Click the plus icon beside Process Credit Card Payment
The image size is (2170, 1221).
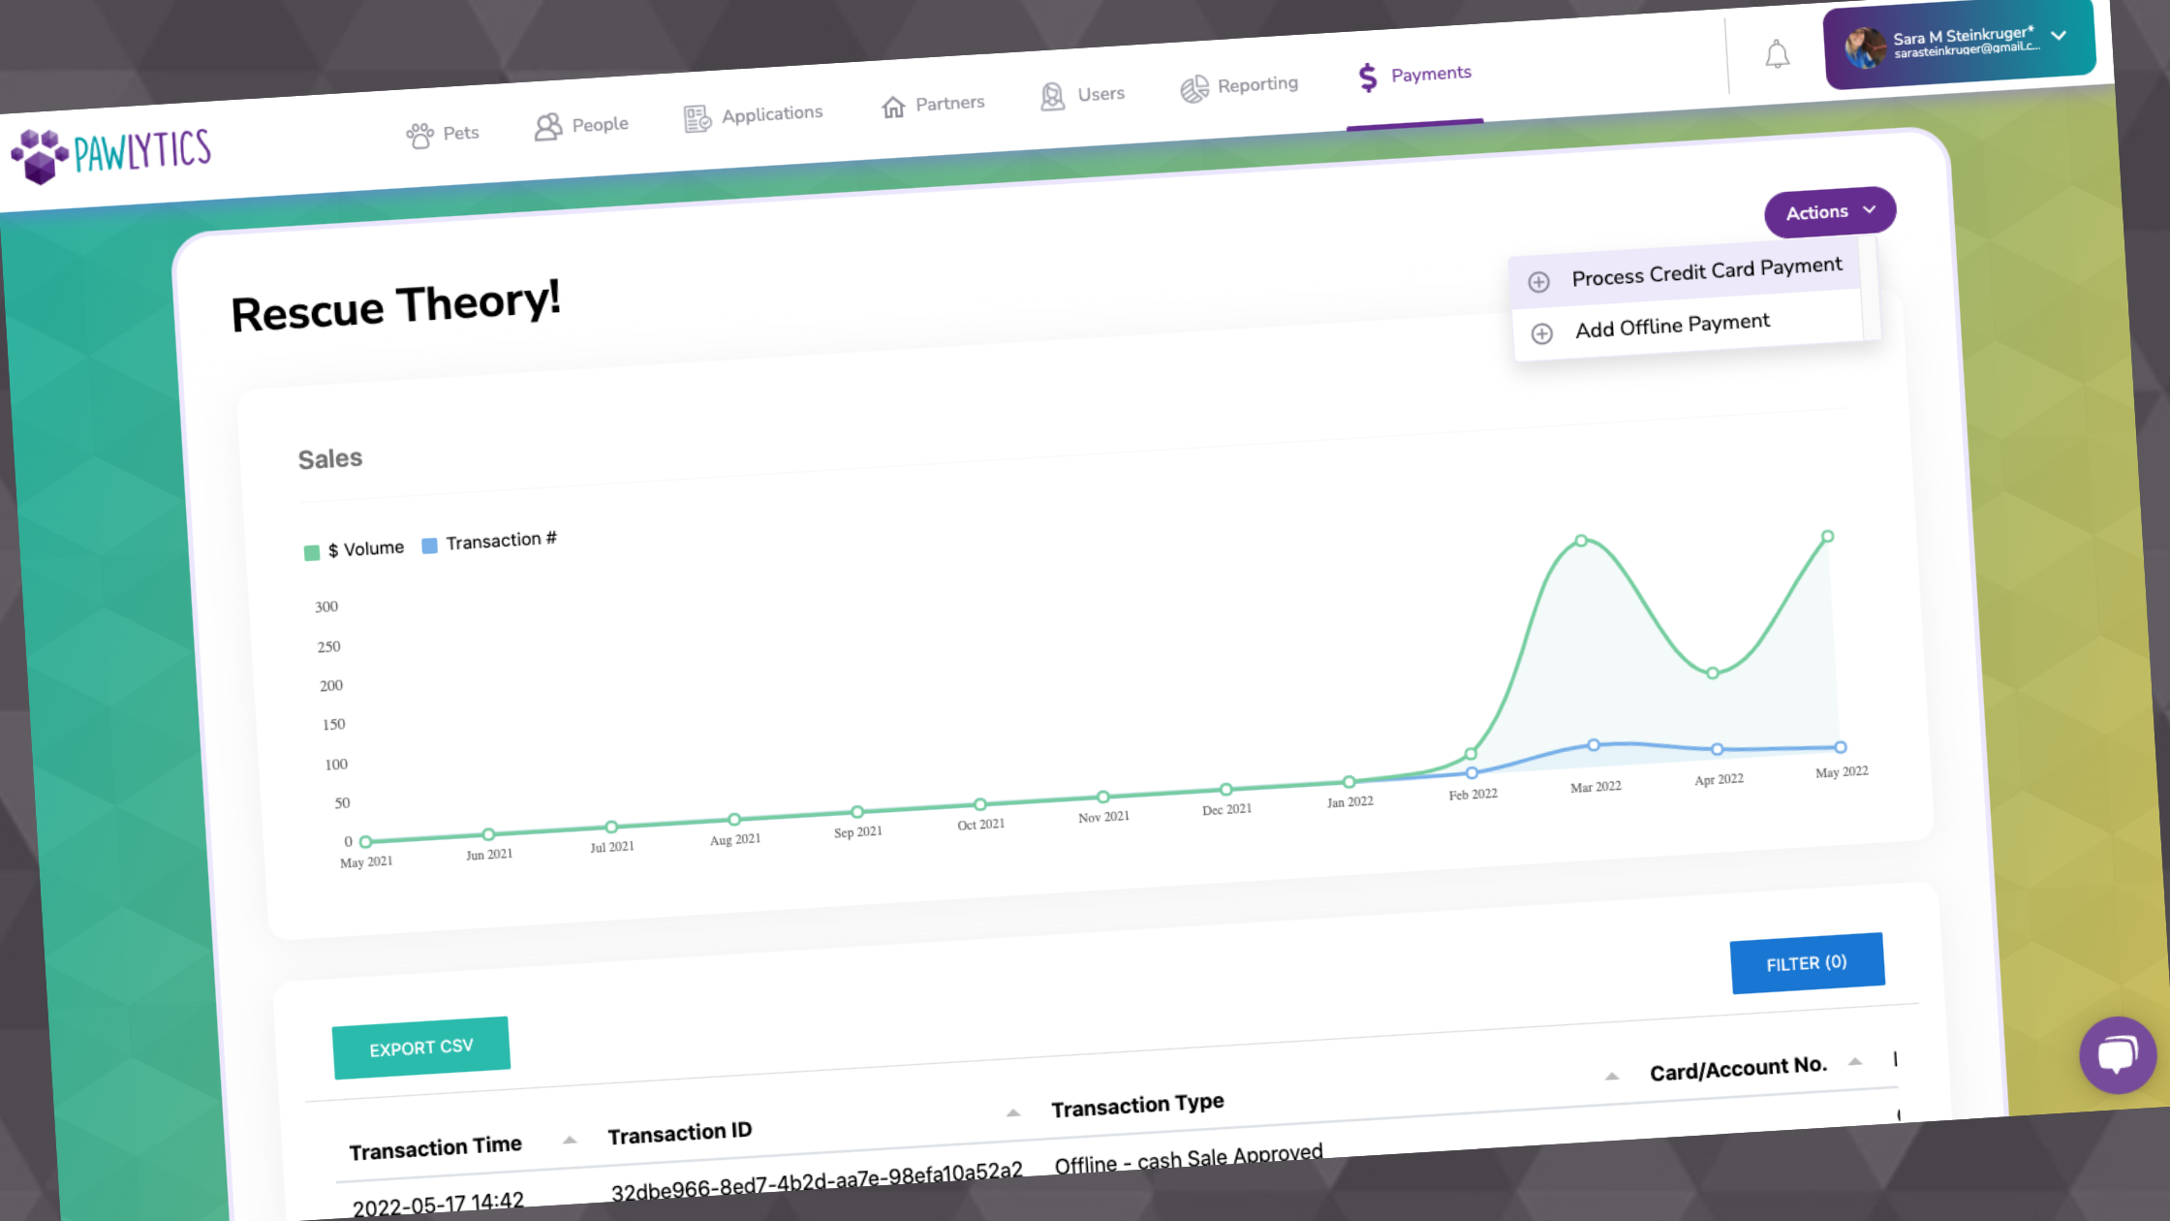pos(1538,282)
